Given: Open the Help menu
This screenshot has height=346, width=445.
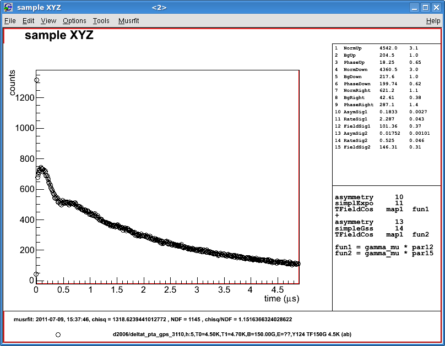Looking at the screenshot, I should point(435,20).
